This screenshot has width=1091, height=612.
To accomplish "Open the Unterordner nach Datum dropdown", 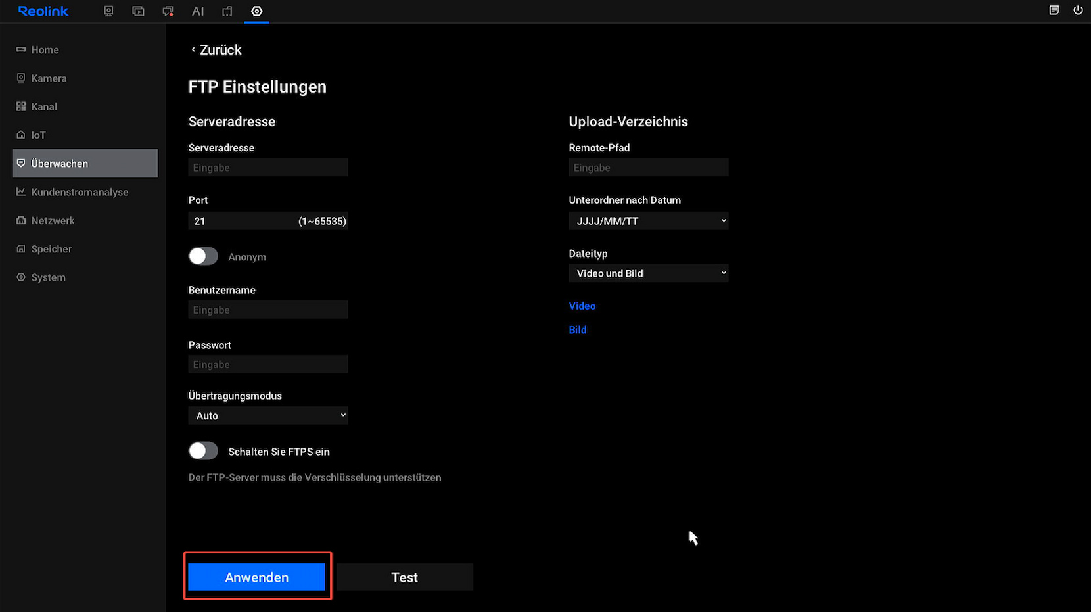I will tap(649, 221).
